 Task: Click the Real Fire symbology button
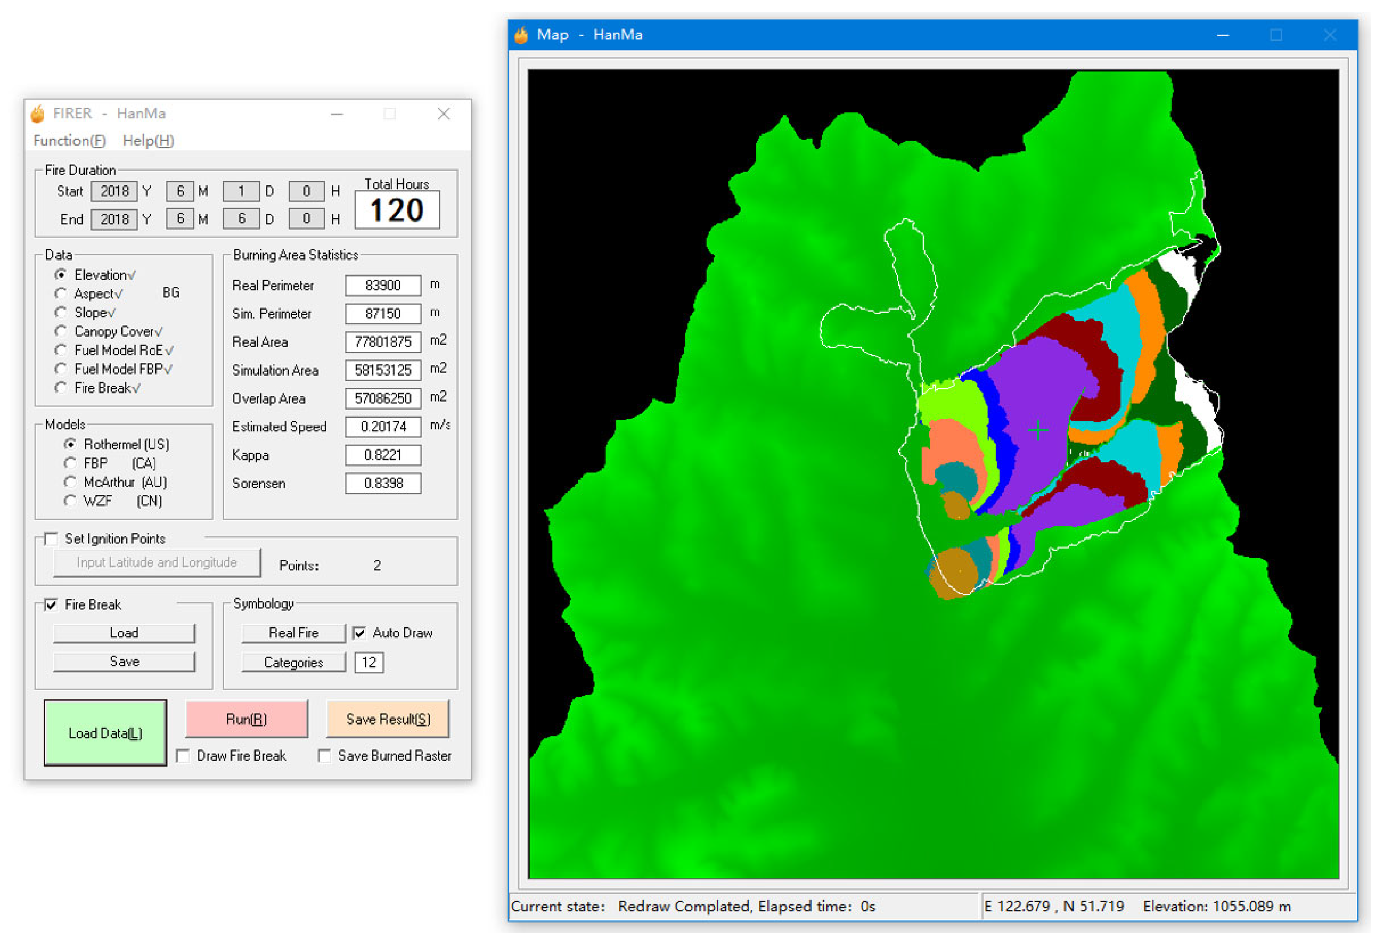293,633
